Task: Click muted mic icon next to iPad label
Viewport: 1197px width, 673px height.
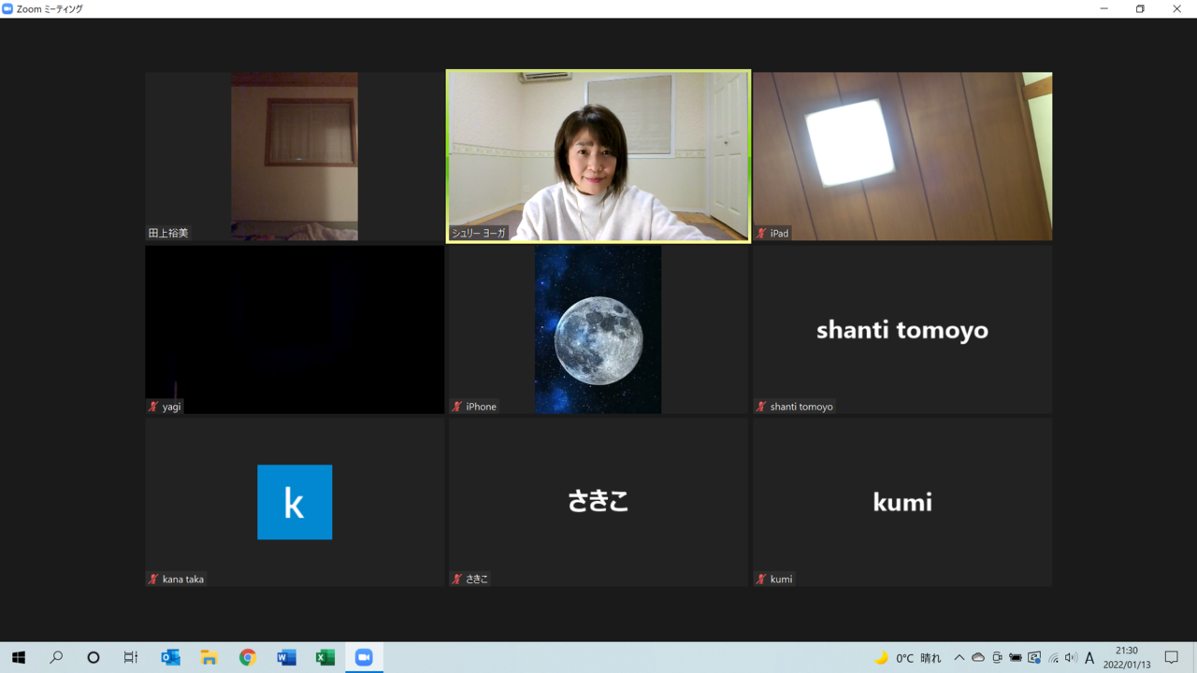Action: 761,234
